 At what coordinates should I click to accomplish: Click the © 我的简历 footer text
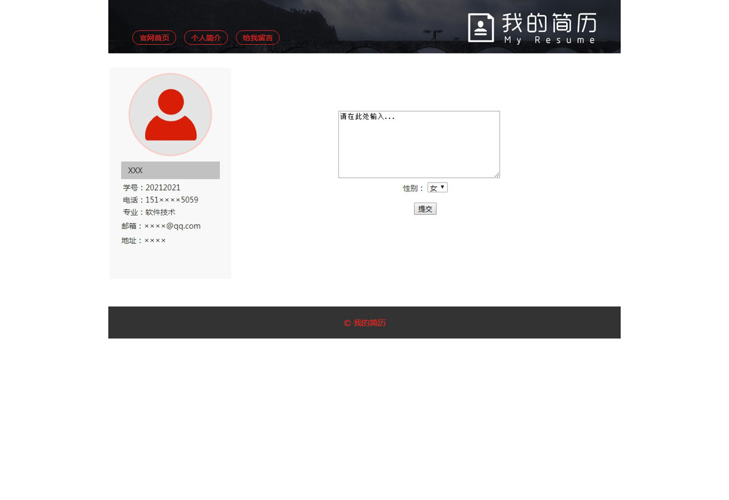click(364, 323)
